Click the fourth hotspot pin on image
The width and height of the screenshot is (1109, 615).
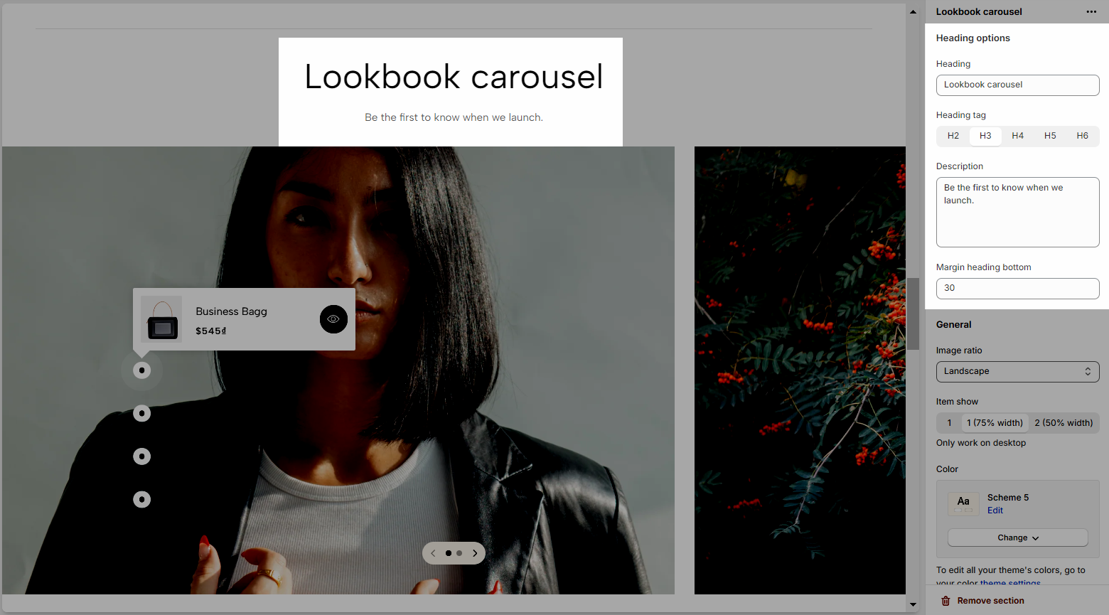[x=142, y=500]
